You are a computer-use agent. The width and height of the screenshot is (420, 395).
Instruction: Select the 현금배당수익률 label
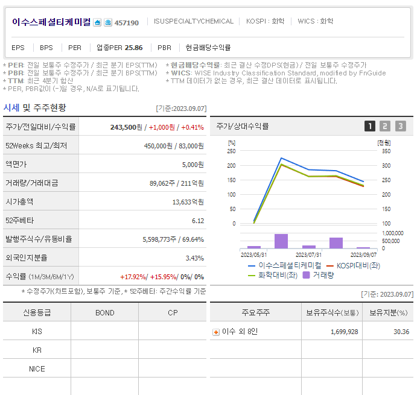pyautogui.click(x=208, y=48)
